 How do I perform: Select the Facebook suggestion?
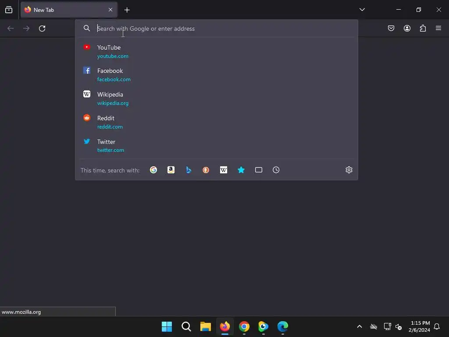[x=217, y=75]
